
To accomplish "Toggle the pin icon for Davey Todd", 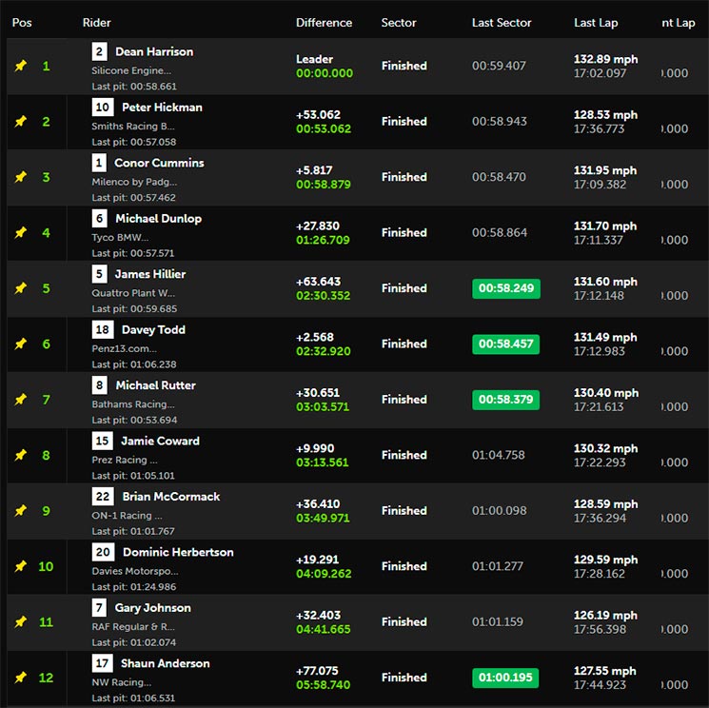I will (21, 344).
